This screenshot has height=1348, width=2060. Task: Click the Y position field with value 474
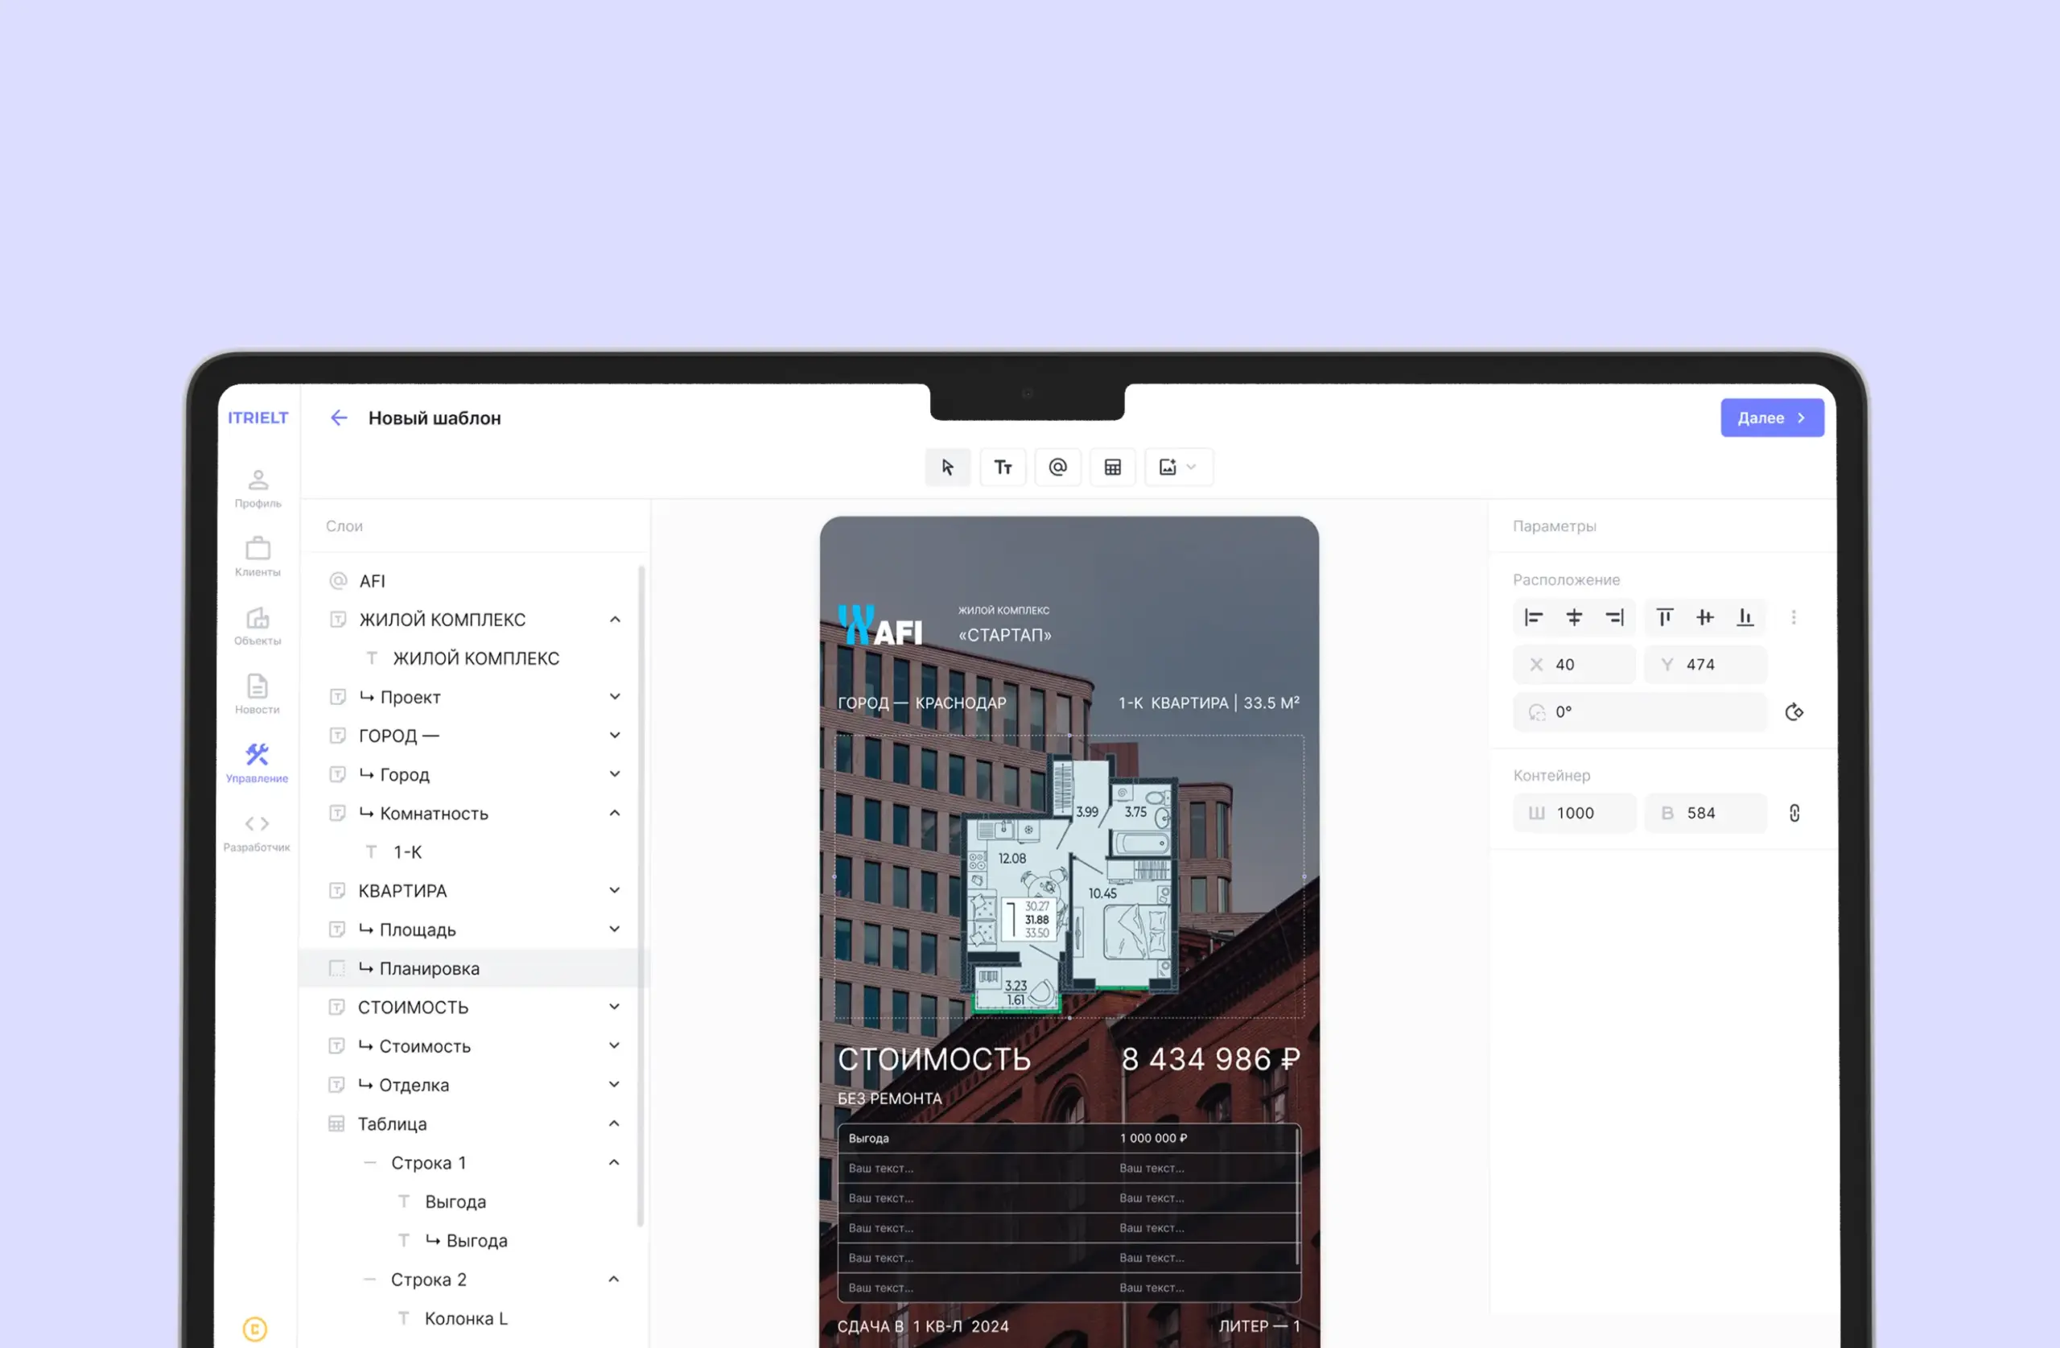click(1705, 665)
